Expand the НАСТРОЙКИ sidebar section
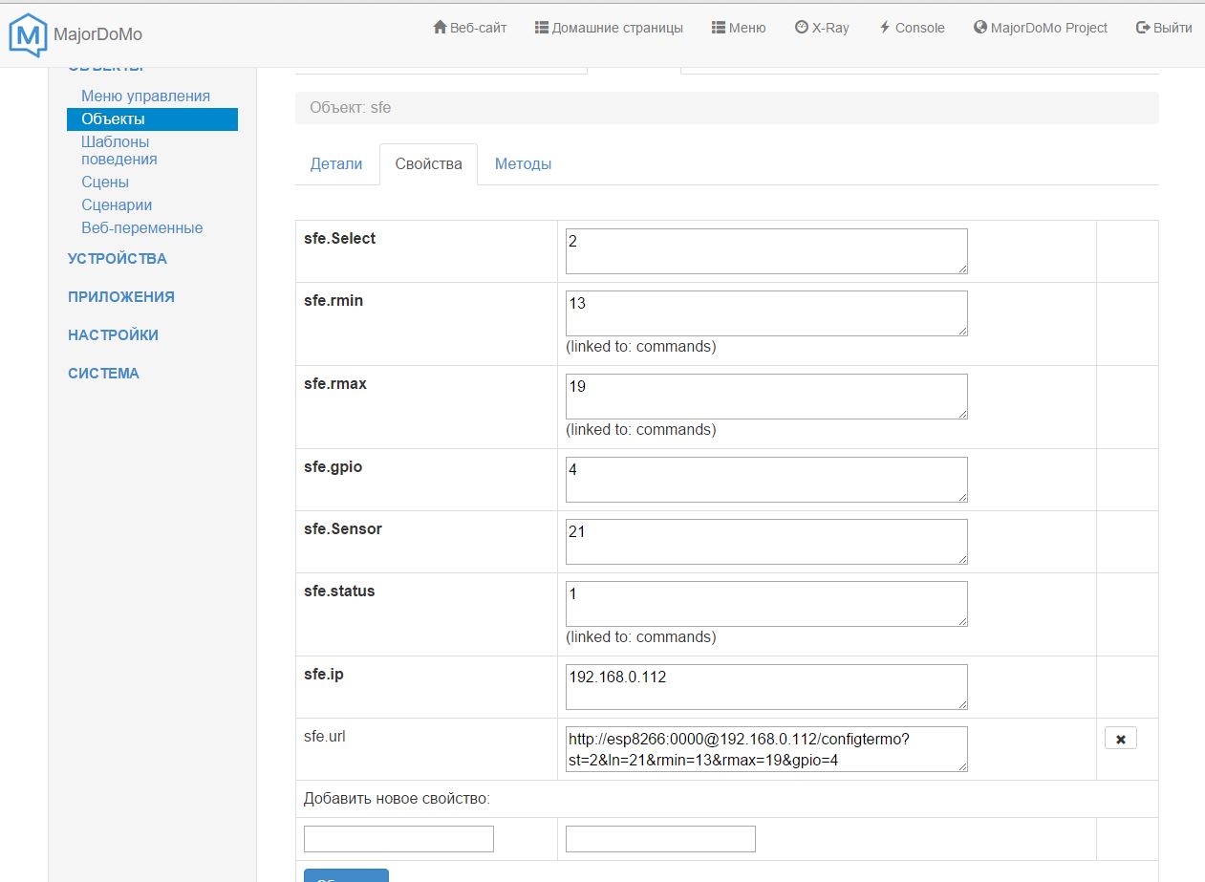The width and height of the screenshot is (1205, 882). point(113,334)
